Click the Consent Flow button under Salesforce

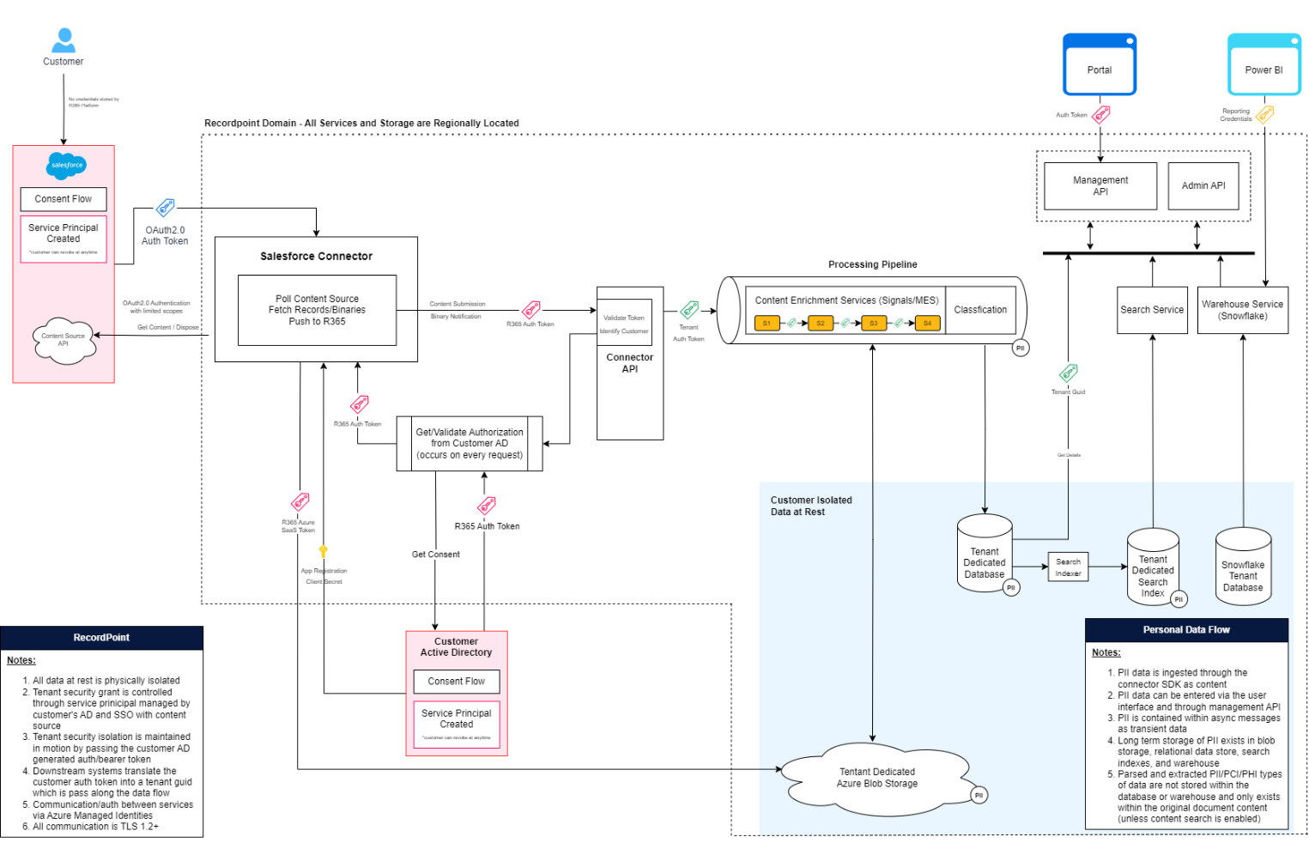[x=63, y=198]
